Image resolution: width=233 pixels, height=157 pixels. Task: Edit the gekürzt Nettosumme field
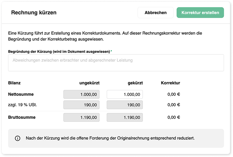[x=125, y=94]
